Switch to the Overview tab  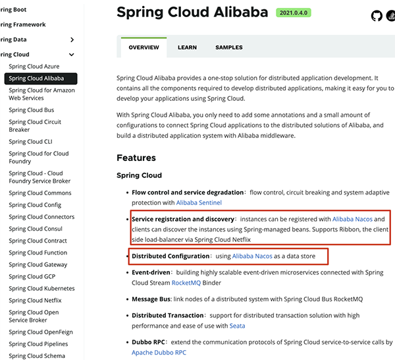pos(144,47)
